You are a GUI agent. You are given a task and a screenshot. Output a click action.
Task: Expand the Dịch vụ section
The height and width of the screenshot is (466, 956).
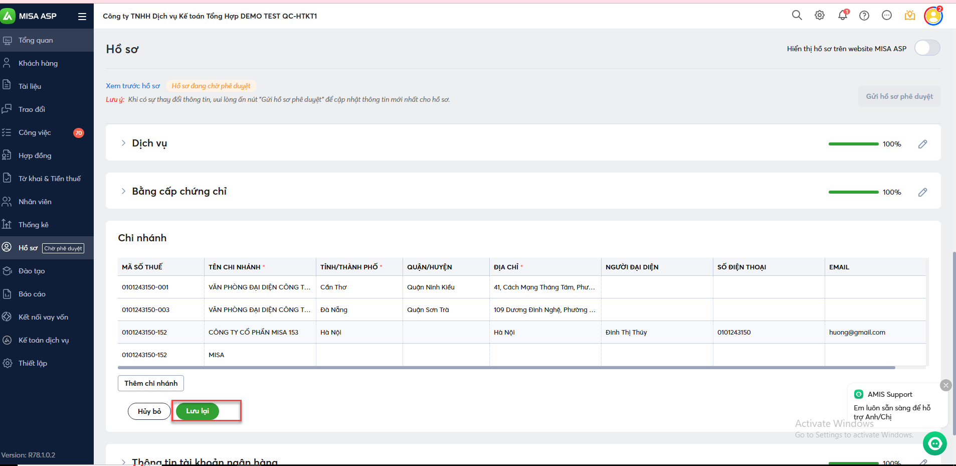(x=123, y=143)
